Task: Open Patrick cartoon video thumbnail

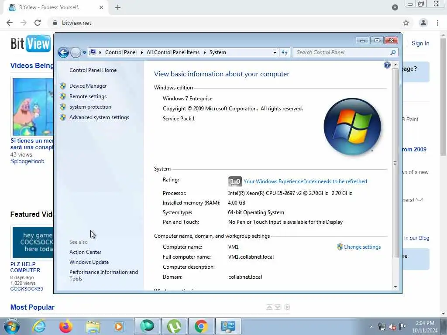Action: tap(33, 106)
